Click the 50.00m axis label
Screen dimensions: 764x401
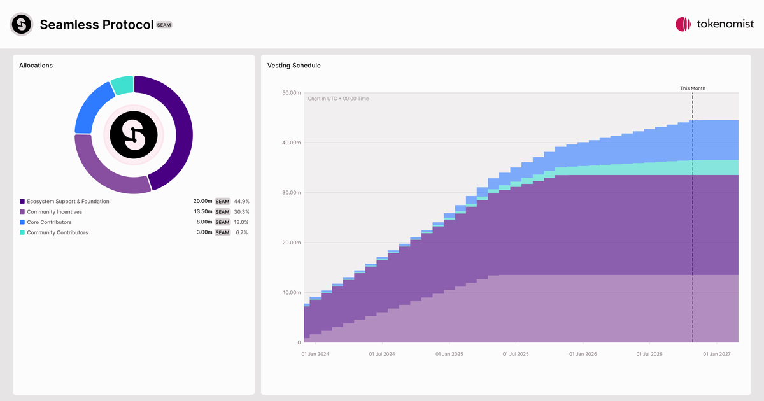pyautogui.click(x=292, y=93)
